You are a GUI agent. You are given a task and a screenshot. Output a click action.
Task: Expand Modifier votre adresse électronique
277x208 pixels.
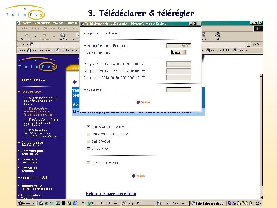pyautogui.click(x=35, y=187)
